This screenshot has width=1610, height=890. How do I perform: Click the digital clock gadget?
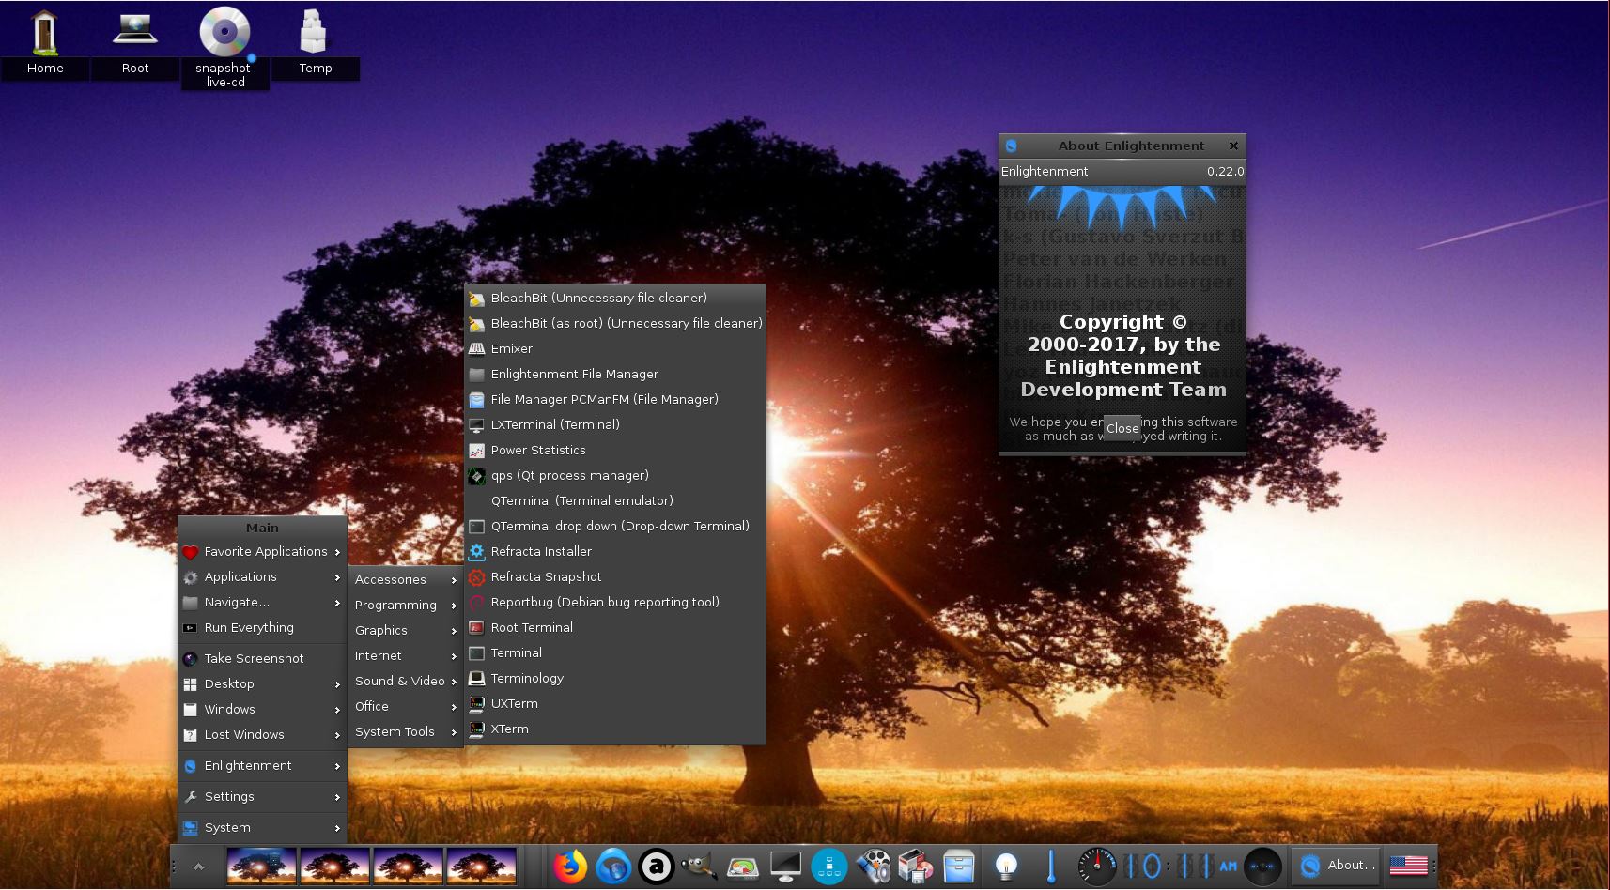pos(1181,867)
